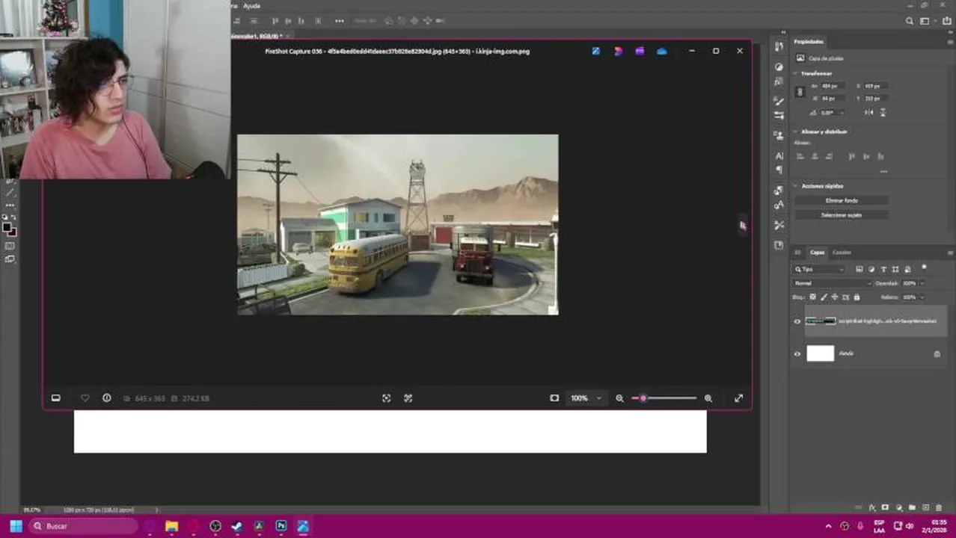Flip vertically in Properties Transform
The height and width of the screenshot is (538, 956).
coord(883,112)
